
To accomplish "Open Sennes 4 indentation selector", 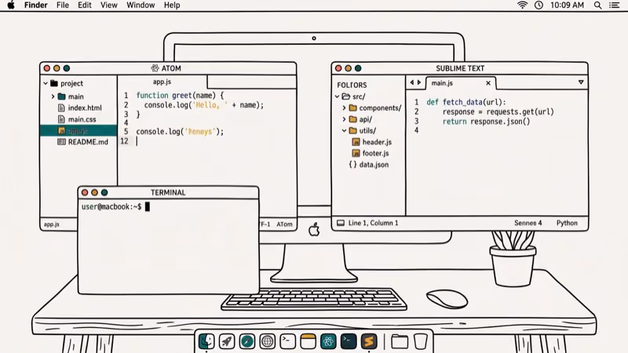I will tap(528, 223).
